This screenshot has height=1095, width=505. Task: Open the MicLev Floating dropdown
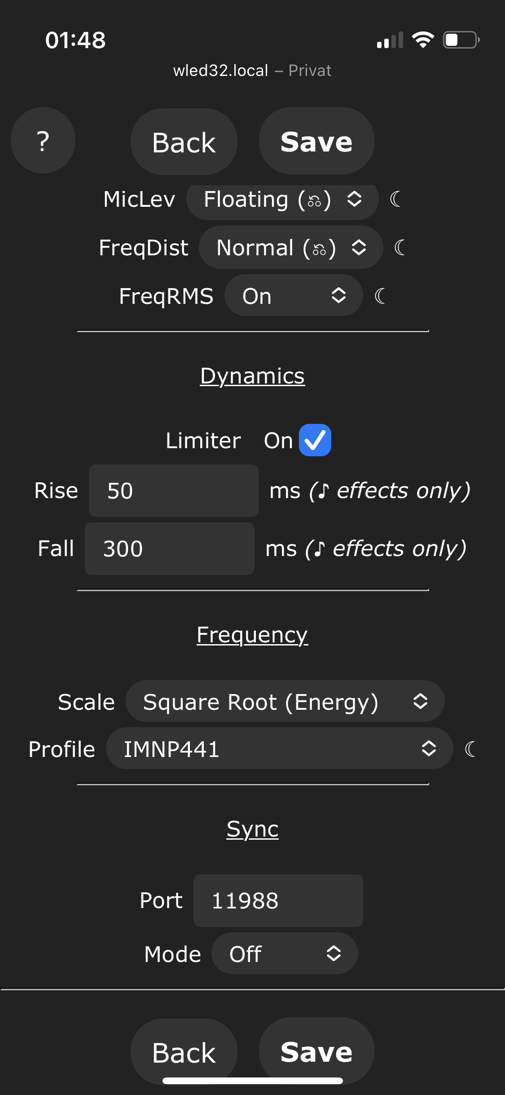[282, 200]
